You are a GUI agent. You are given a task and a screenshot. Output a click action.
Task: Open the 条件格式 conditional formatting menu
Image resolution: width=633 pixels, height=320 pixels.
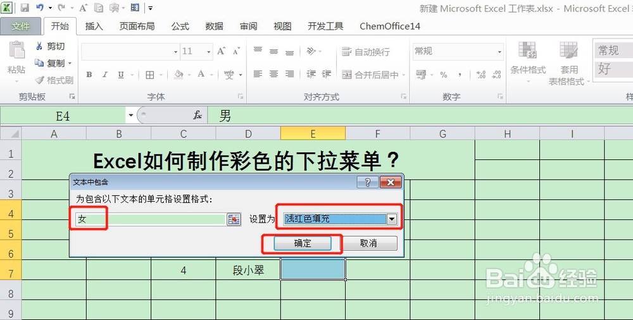tap(528, 63)
